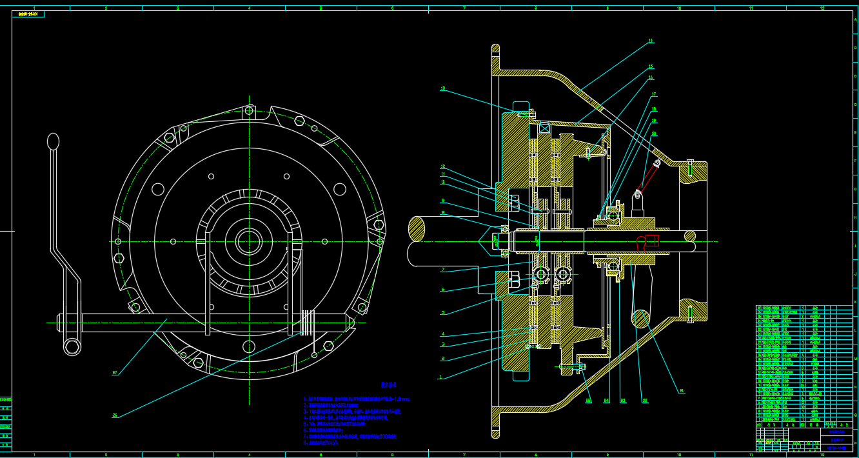The width and height of the screenshot is (859, 458).
Task: Select the release fork pivot ball circle
Action: [641, 318]
